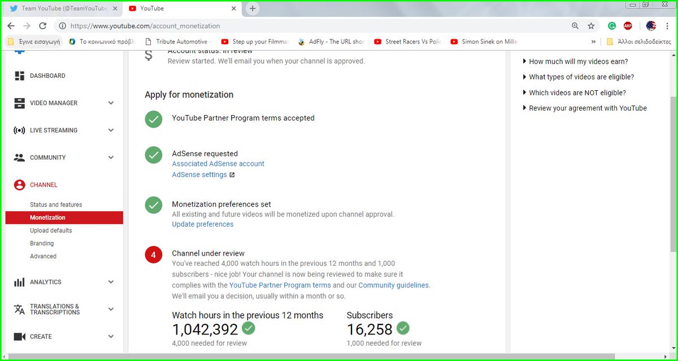Expand 'How much will my videos earn?'

pyautogui.click(x=575, y=61)
